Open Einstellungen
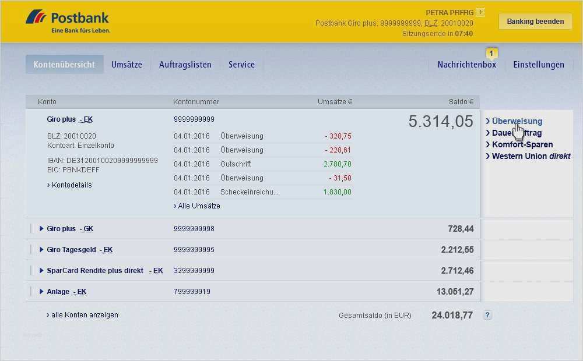Screen dimensions: 583x361 click(x=538, y=65)
